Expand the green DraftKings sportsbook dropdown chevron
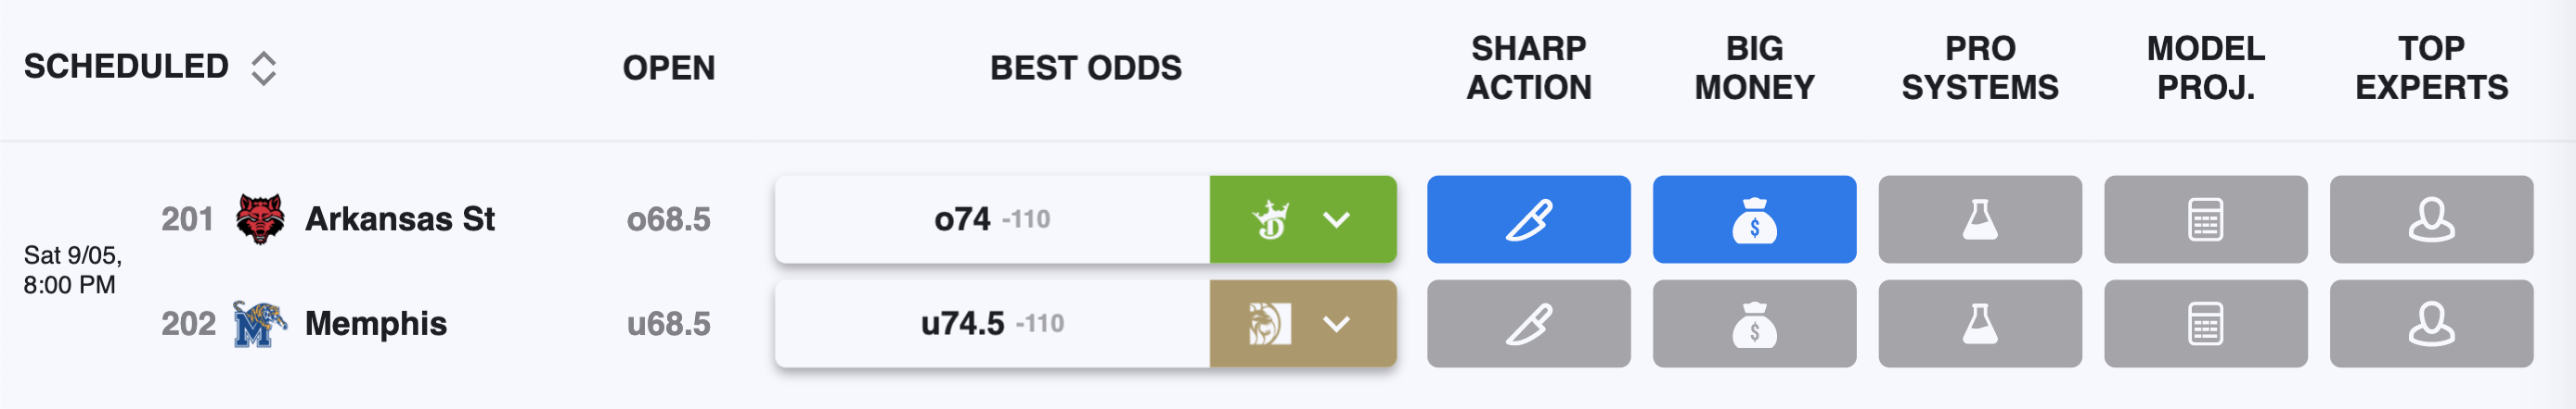The image size is (2576, 409). point(1336,219)
